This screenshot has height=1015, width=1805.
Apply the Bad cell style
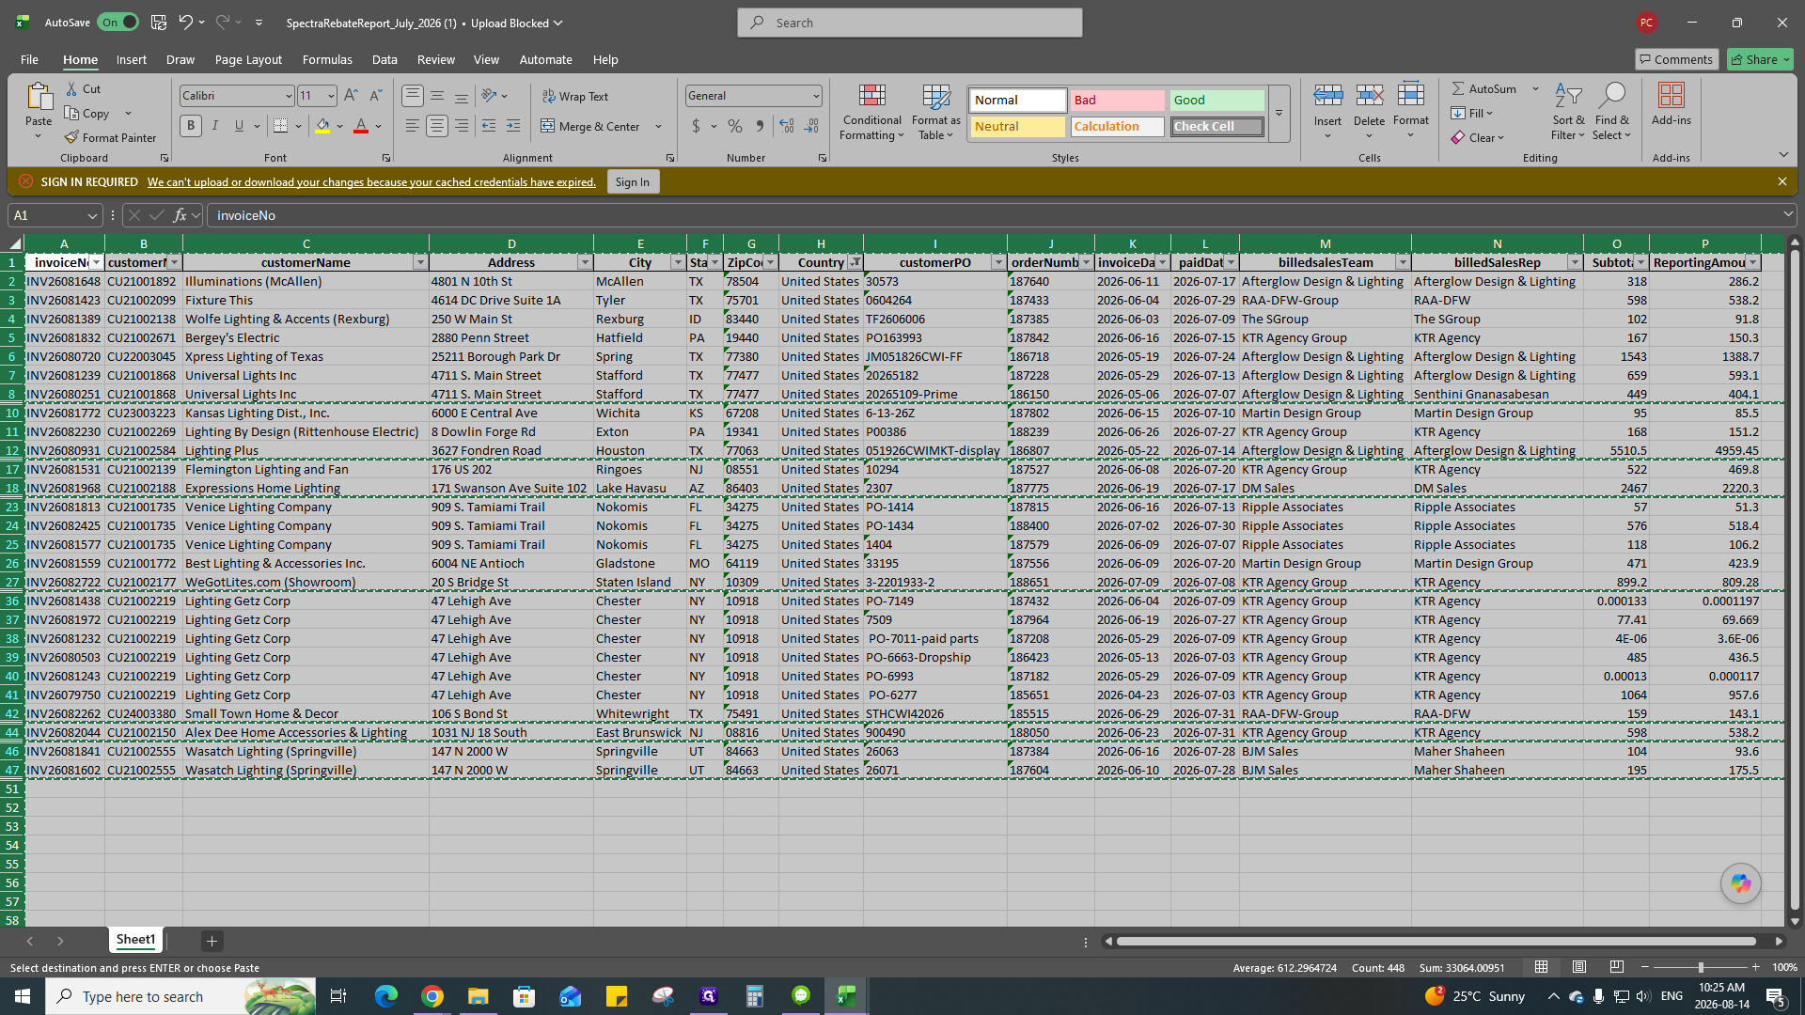(x=1117, y=100)
